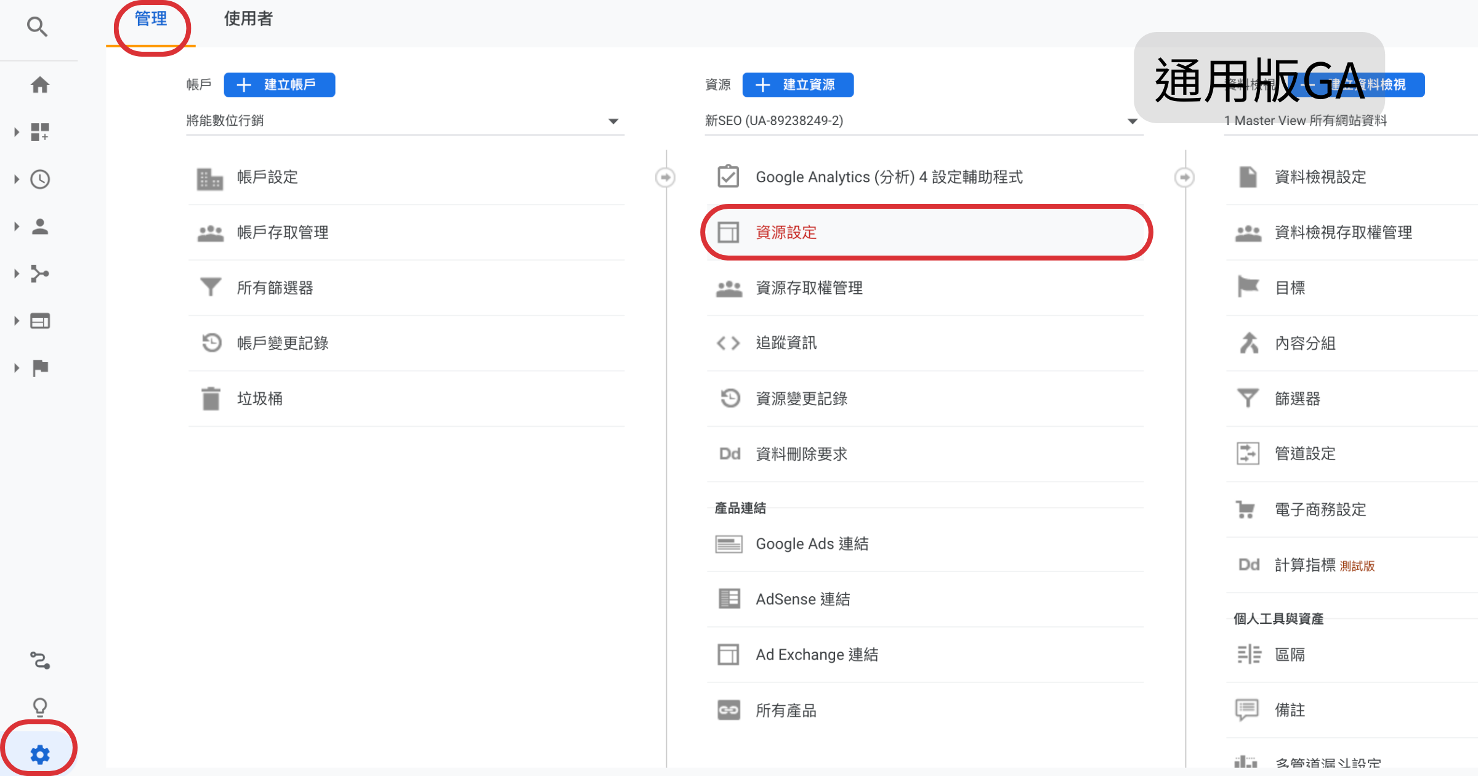Click the 建立帳戶 button
Screen dimensions: 1478x776
point(280,84)
